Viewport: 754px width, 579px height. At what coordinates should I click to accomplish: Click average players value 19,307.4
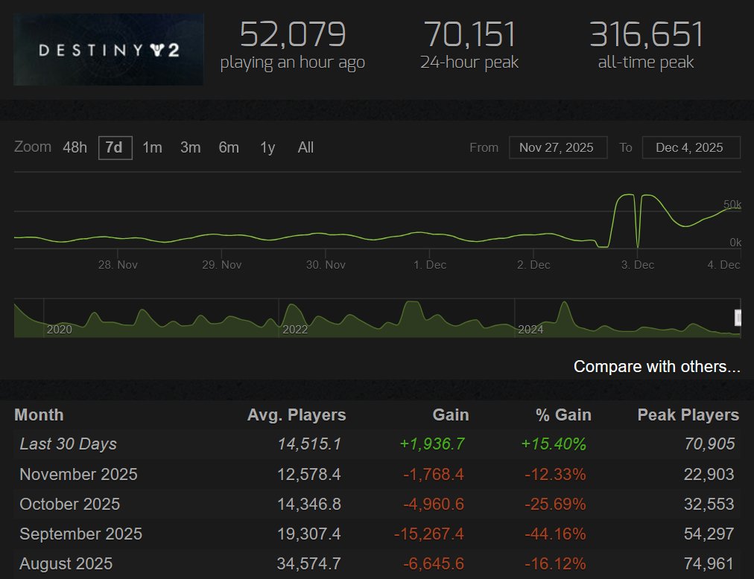coord(309,534)
